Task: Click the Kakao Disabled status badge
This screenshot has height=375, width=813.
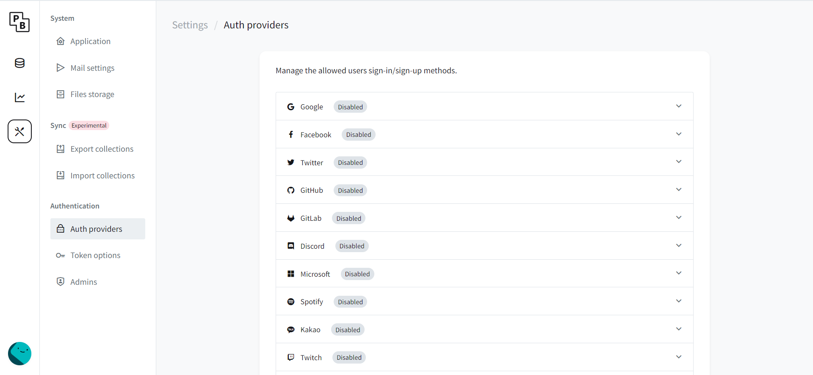Action: click(x=348, y=330)
